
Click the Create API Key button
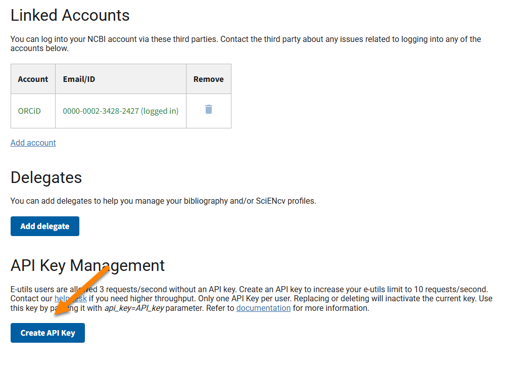[48, 333]
